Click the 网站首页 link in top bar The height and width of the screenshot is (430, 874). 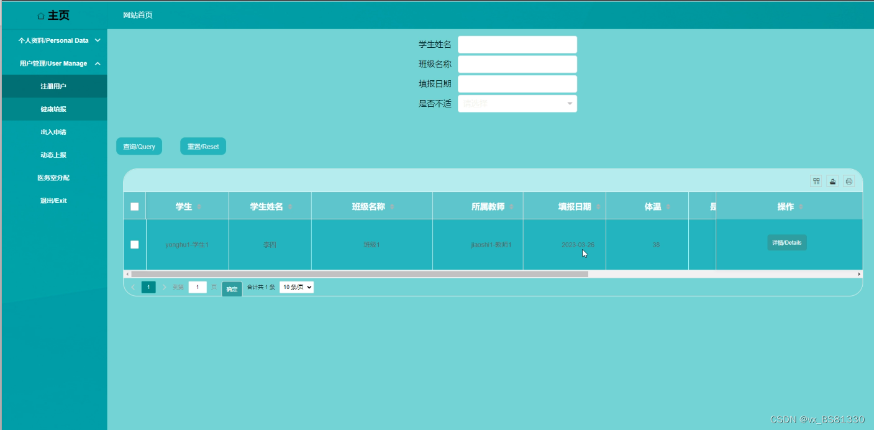(138, 15)
